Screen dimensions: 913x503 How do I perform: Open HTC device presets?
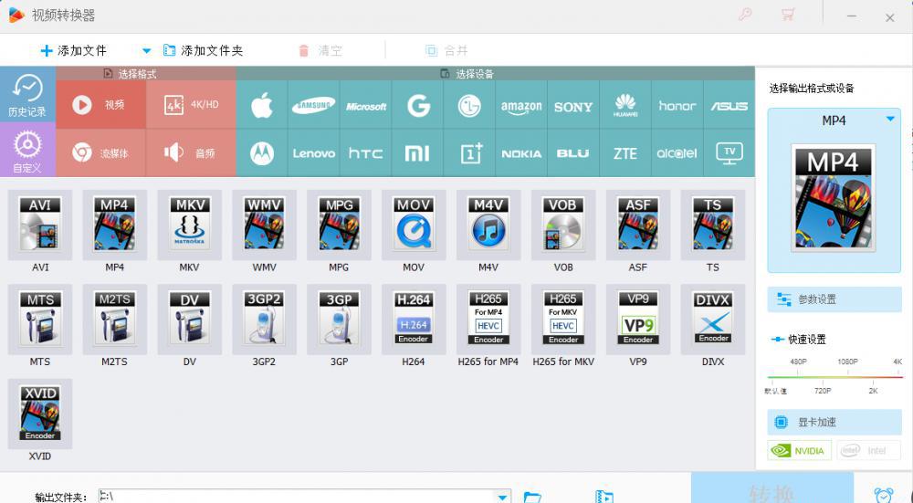coord(366,153)
